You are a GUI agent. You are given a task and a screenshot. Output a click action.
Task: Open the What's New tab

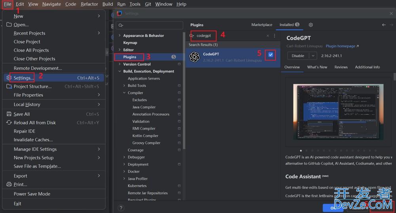(317, 67)
